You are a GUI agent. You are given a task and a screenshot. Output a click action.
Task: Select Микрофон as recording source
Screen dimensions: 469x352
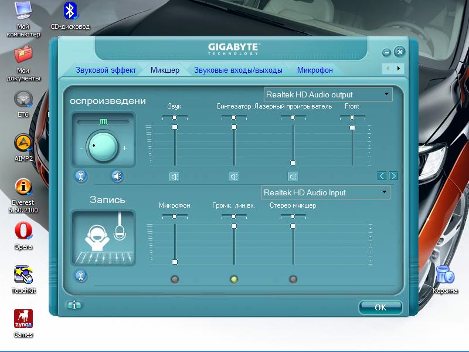click(x=175, y=279)
